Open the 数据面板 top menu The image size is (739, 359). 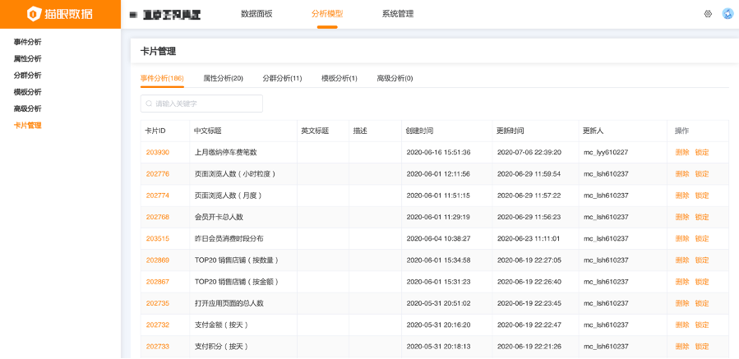(256, 14)
